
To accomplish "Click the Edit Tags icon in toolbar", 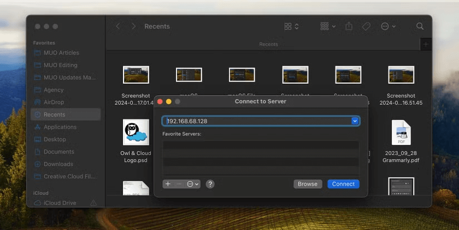I will pyautogui.click(x=366, y=26).
